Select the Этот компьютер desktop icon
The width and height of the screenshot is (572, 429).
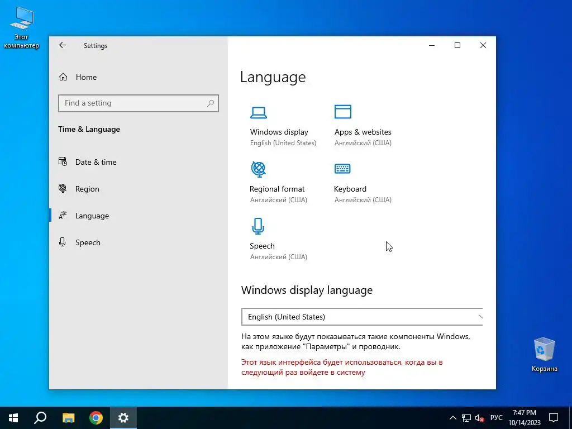pyautogui.click(x=21, y=28)
